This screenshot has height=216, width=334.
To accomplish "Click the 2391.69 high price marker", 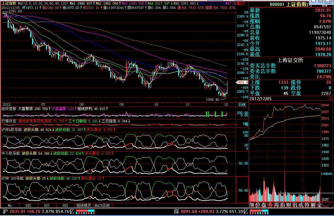I will [x=15, y=11].
